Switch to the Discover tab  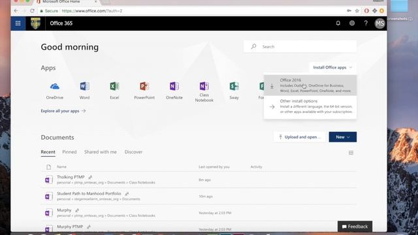pyautogui.click(x=133, y=152)
